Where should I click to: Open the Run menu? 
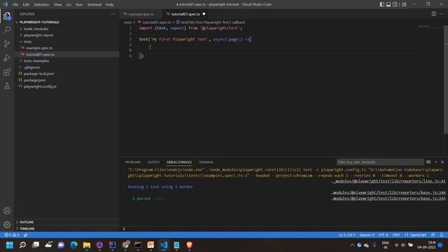79,5
